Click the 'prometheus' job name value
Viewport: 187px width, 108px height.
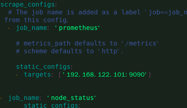click(77, 28)
